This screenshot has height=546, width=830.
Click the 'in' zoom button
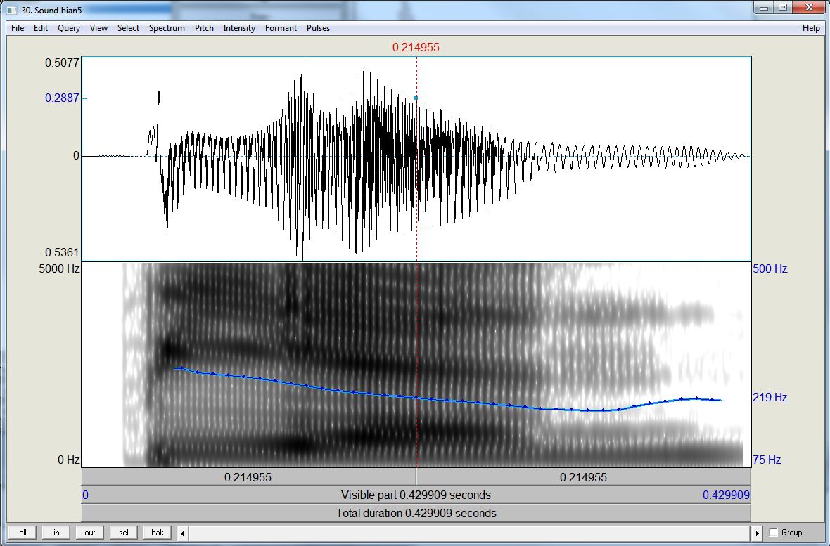point(57,533)
